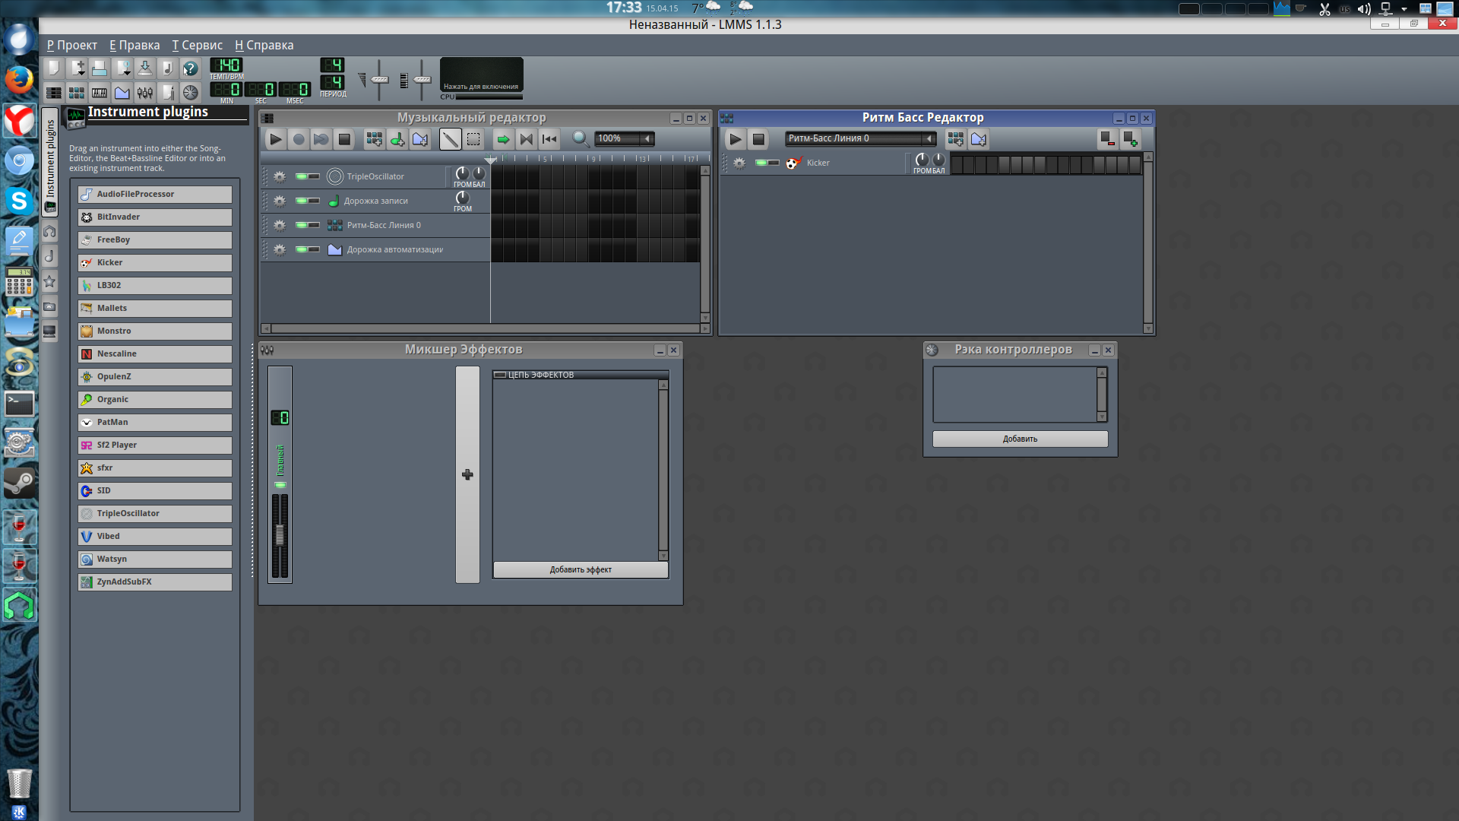1459x821 pixels.
Task: Click the master volume slider handle
Action: [x=379, y=79]
